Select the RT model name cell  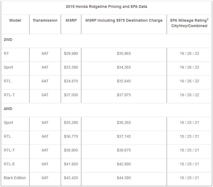click(6, 53)
